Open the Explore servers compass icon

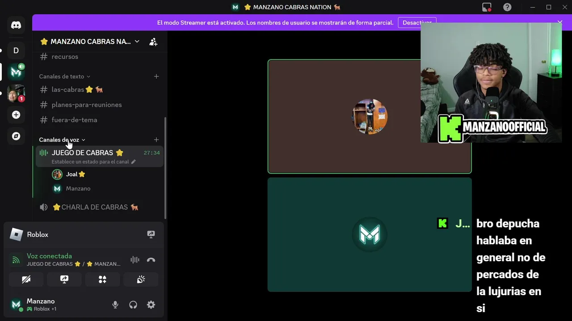coord(16,136)
